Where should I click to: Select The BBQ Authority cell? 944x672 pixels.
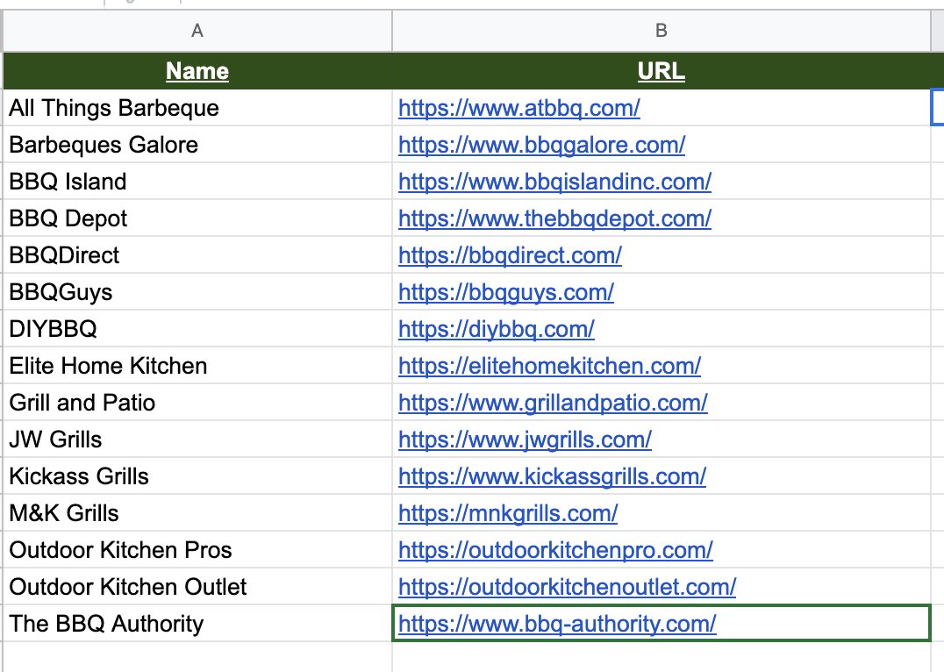pyautogui.click(x=197, y=623)
